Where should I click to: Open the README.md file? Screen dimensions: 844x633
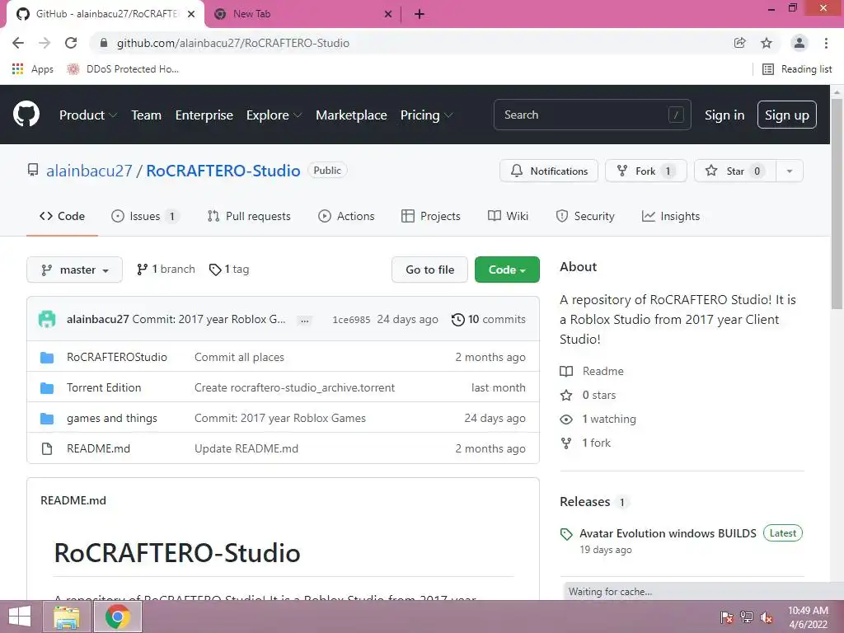[99, 448]
